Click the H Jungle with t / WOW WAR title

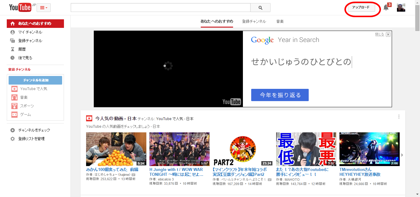(176, 172)
